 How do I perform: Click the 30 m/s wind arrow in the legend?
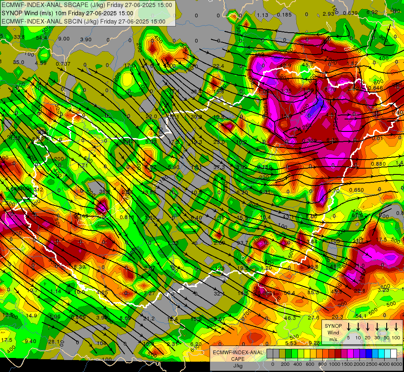[377, 327]
